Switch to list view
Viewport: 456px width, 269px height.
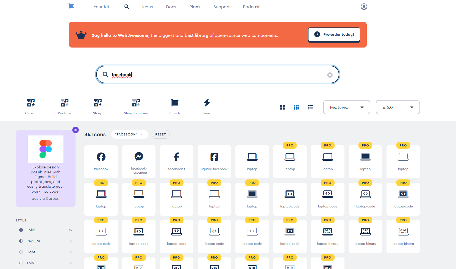click(310, 107)
